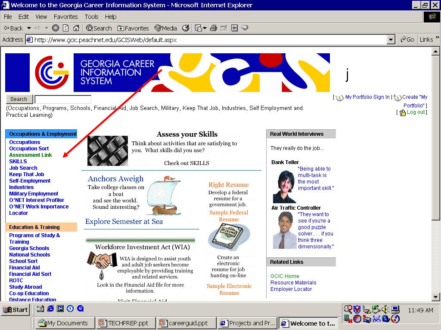
Task: Click the site search text box
Action: (x=63, y=99)
